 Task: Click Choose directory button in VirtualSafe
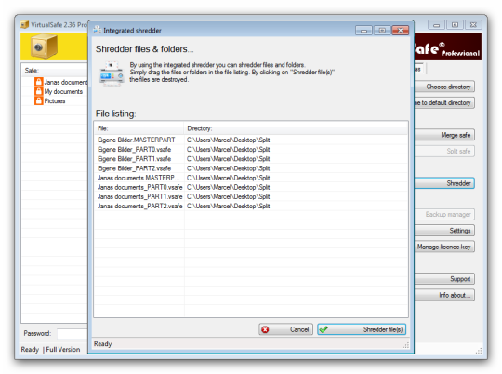[444, 87]
